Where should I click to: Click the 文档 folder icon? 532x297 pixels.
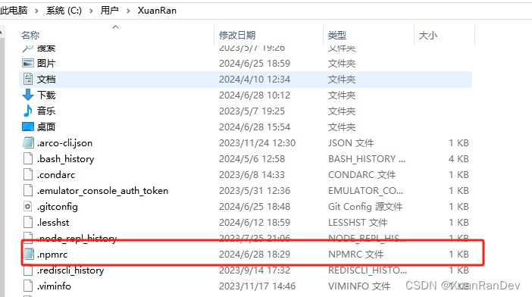tap(28, 79)
